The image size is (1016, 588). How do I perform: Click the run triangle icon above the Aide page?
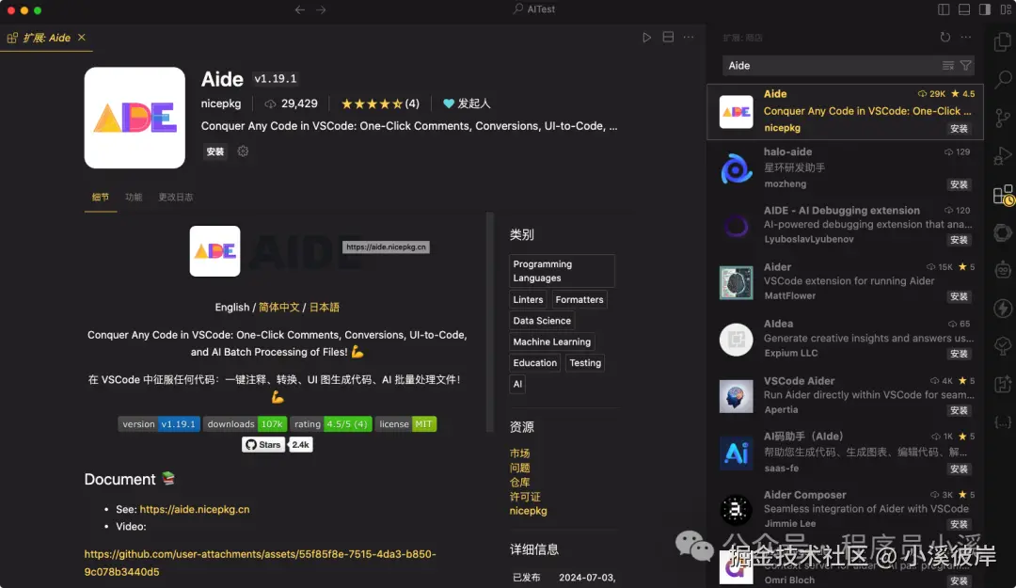(647, 37)
